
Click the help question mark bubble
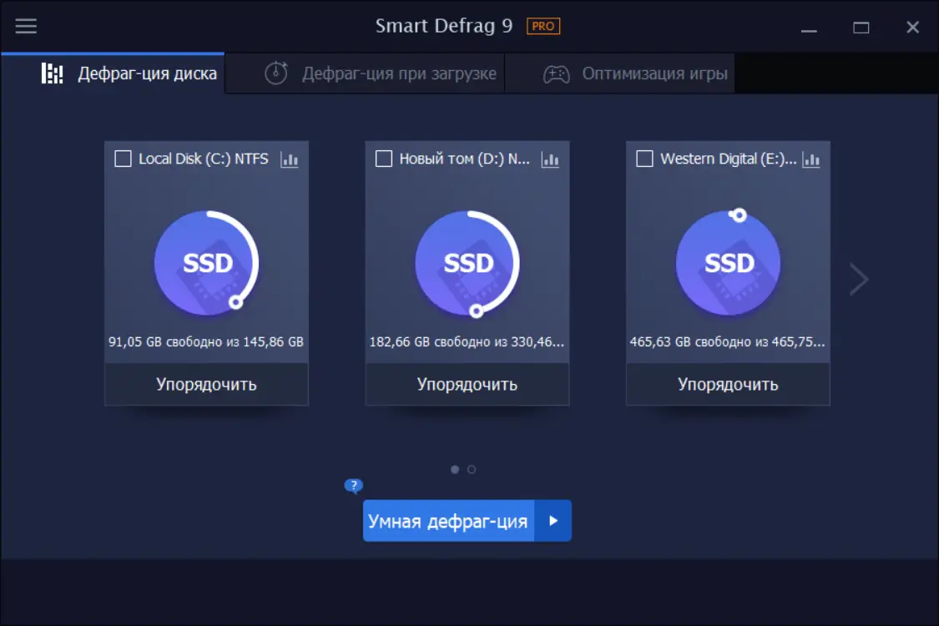pos(352,484)
